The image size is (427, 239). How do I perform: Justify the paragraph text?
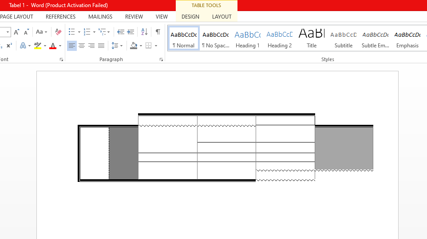point(101,46)
